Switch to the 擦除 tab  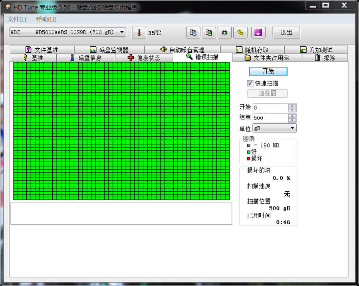[325, 58]
